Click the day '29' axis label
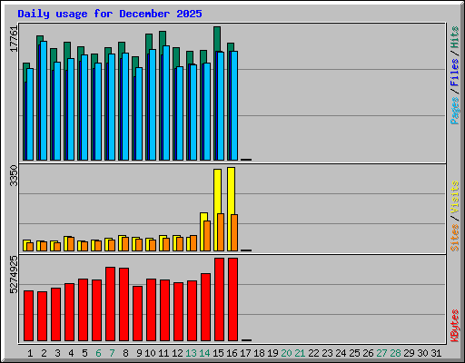Screen dimensions: 465x363 (409, 353)
